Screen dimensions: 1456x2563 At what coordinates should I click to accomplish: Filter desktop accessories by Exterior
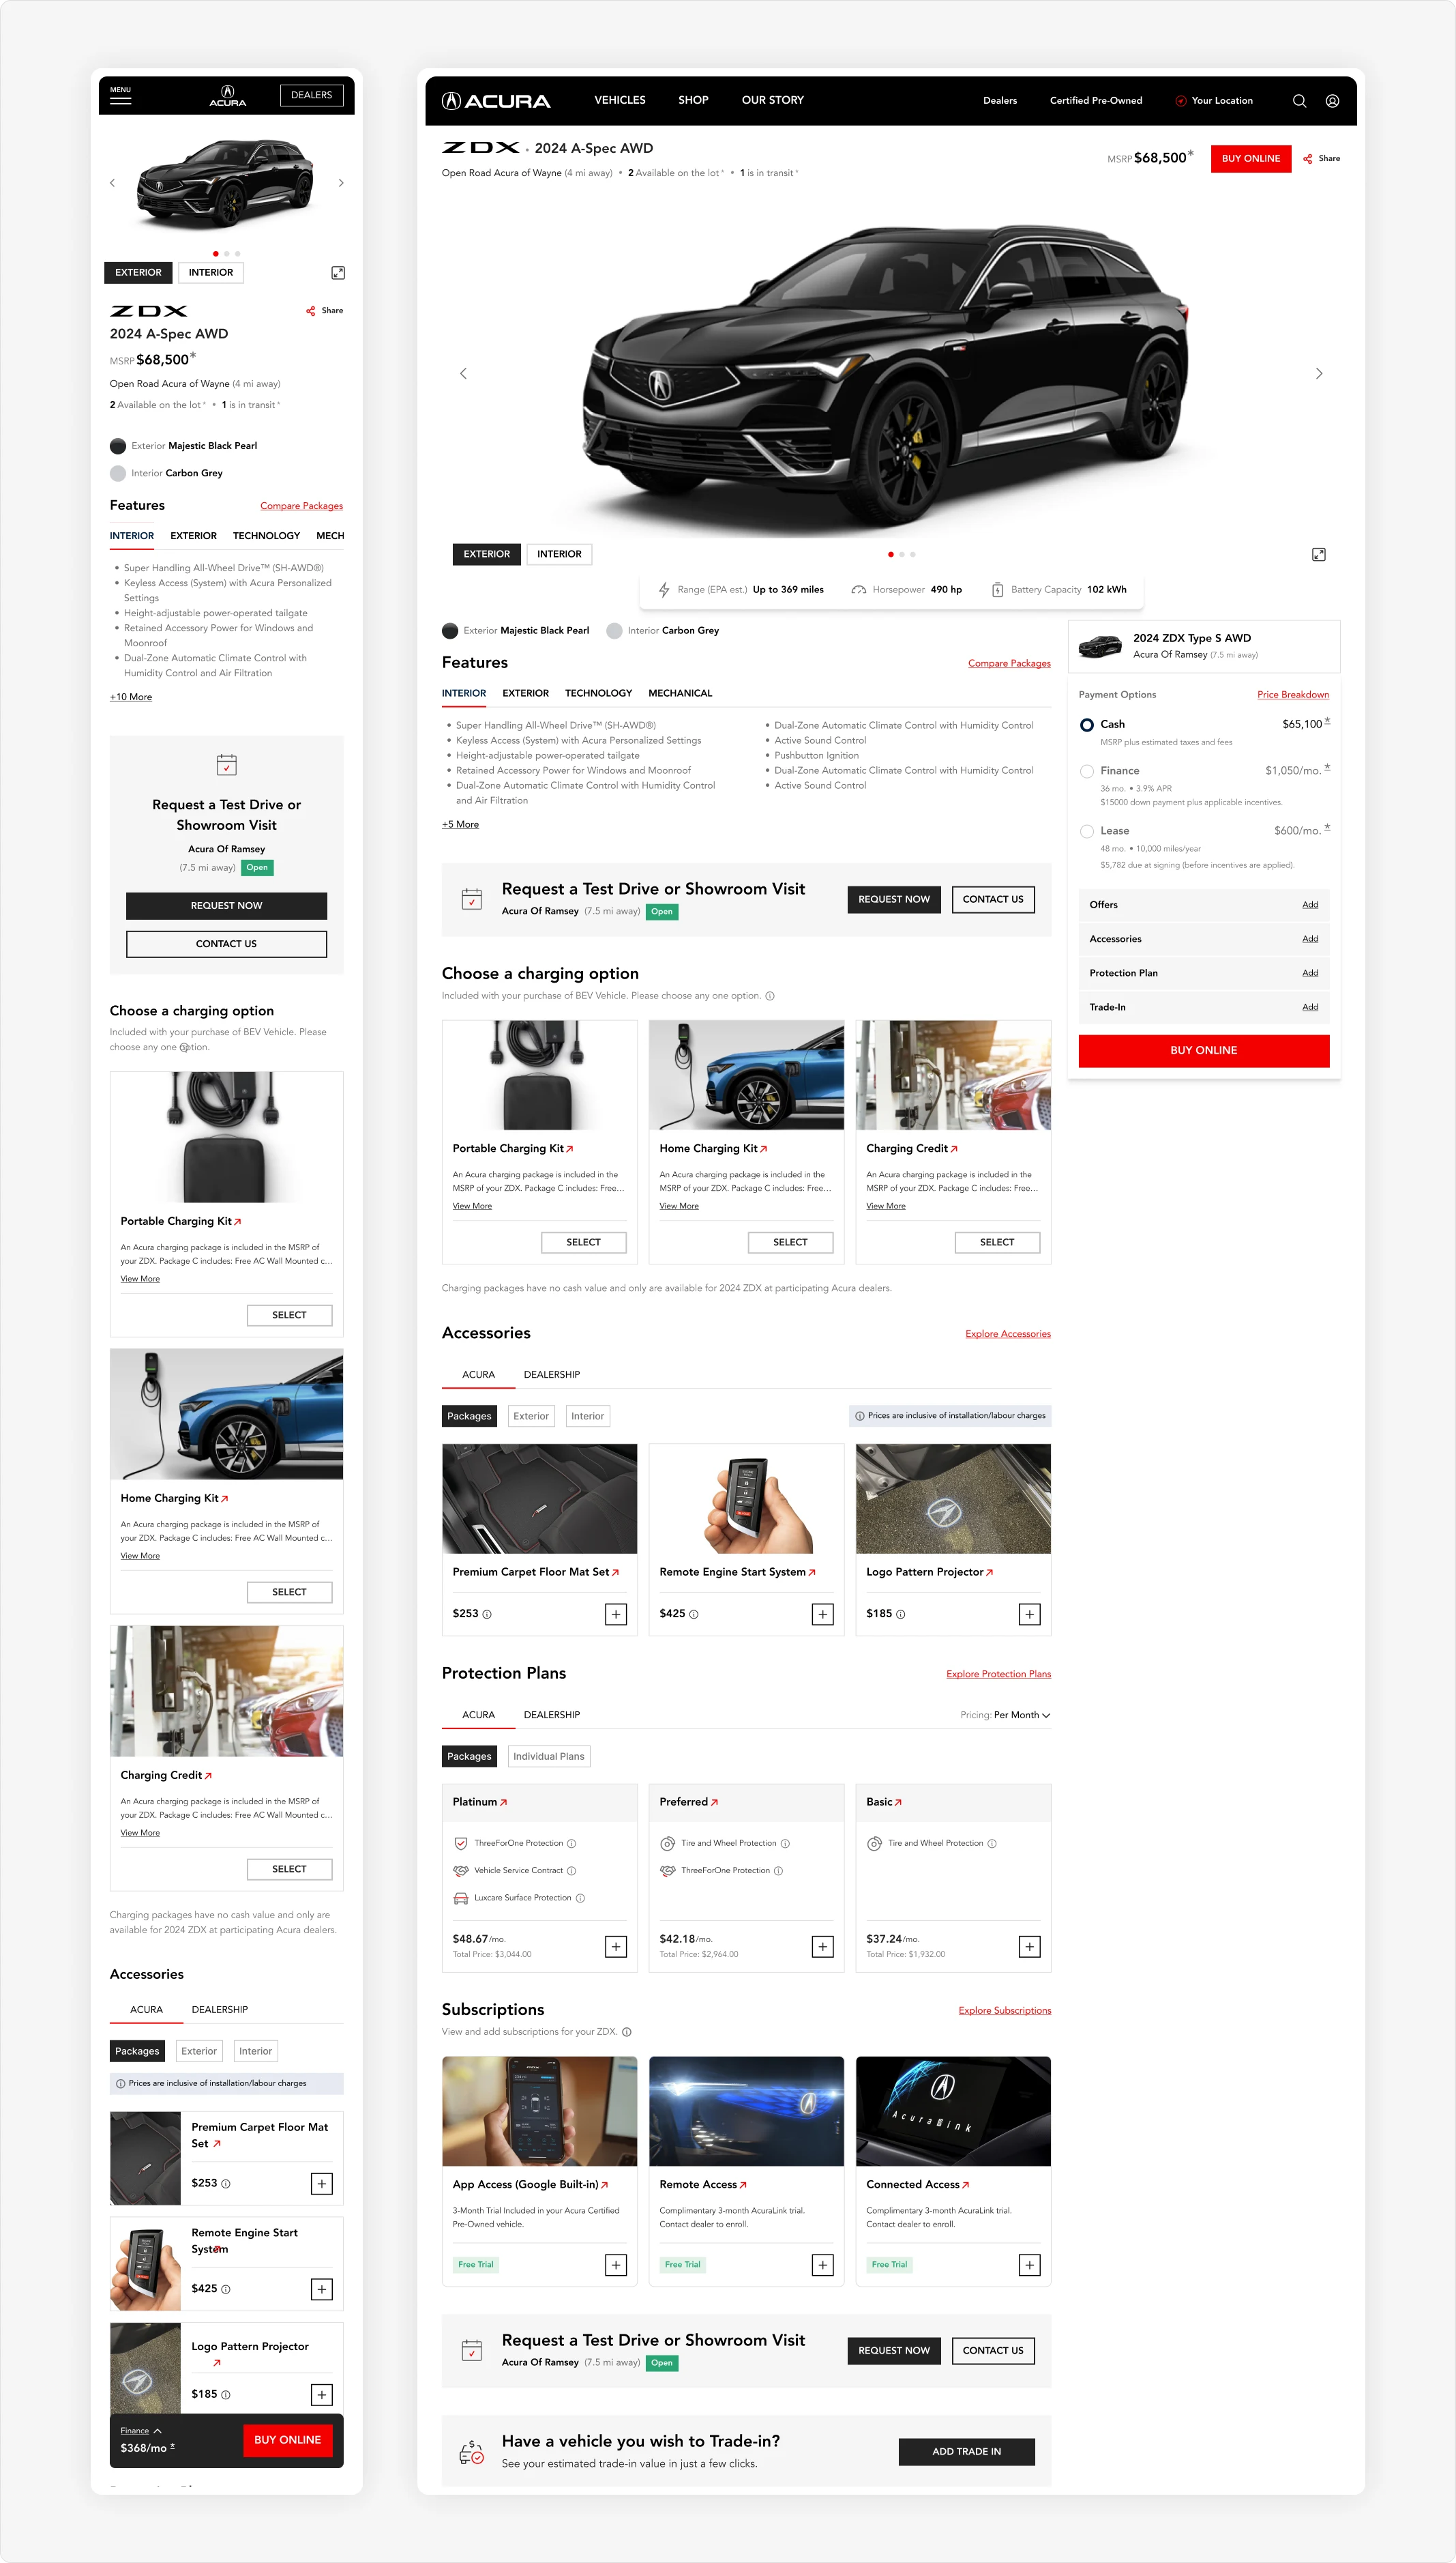531,1417
